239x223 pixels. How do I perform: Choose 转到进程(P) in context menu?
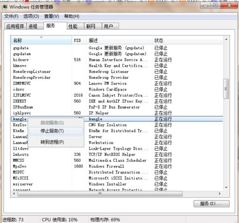coord(56,142)
